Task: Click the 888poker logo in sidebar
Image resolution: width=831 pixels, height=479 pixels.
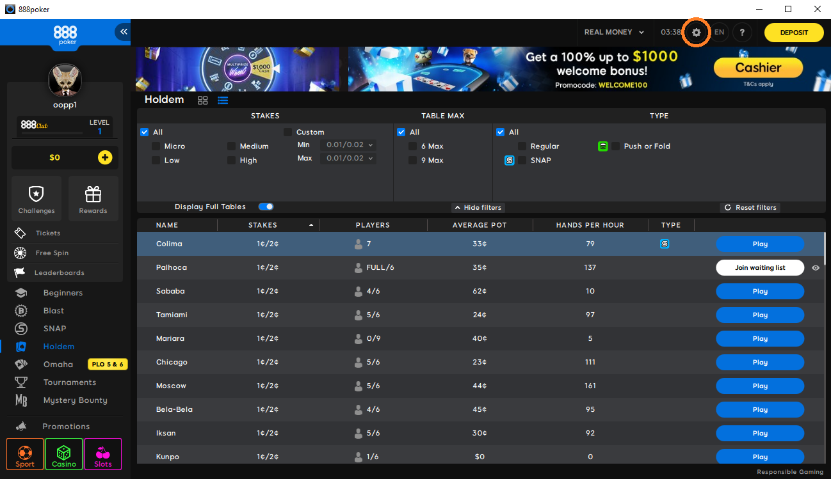Action: click(x=65, y=35)
